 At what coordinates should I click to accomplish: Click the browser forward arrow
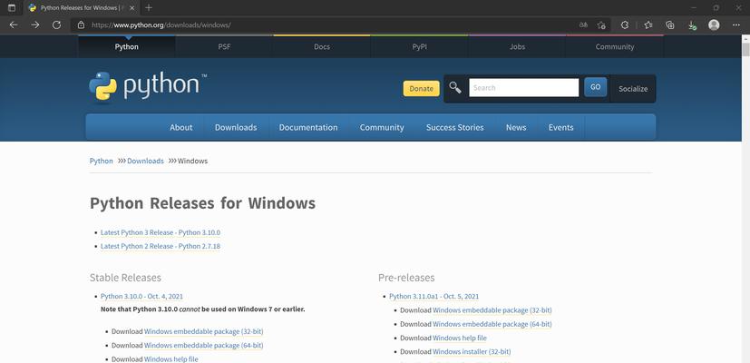coord(35,25)
